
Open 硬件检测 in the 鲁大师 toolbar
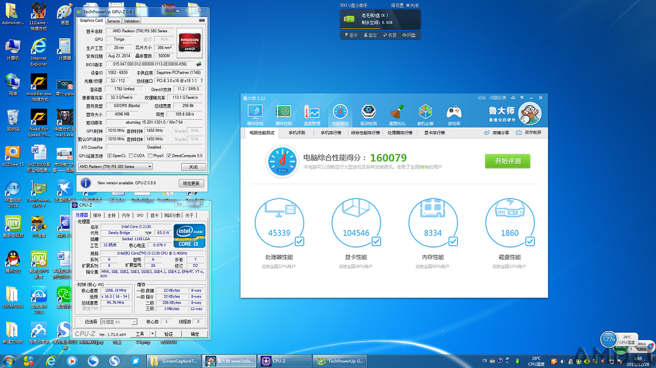tap(283, 115)
